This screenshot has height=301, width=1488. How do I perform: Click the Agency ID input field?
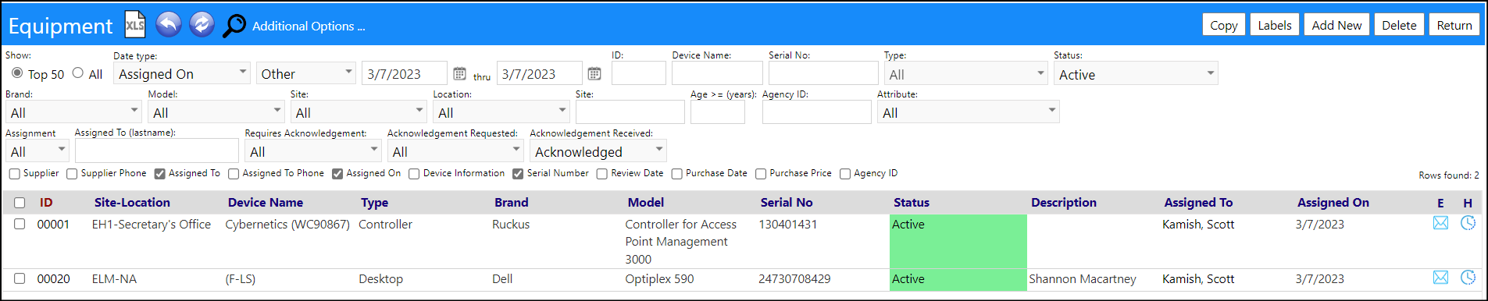click(x=817, y=112)
